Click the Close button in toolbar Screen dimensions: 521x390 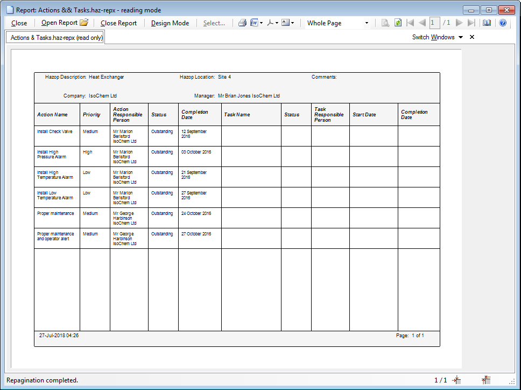19,23
